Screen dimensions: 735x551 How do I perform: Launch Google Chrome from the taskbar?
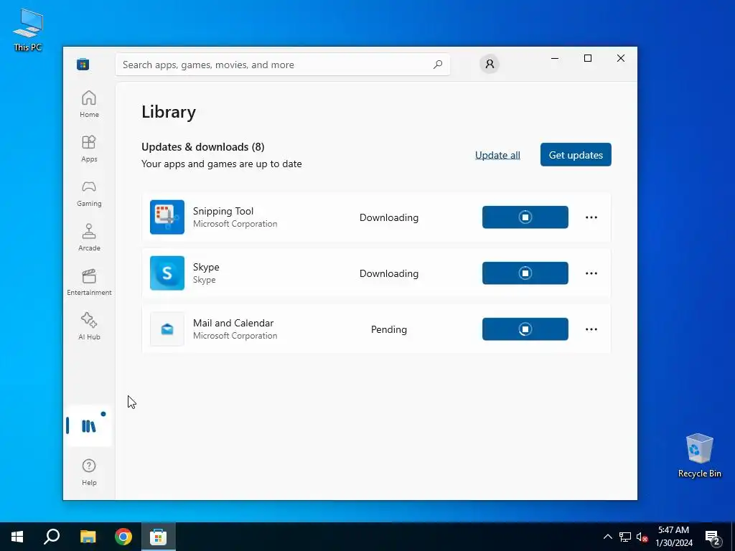click(123, 537)
